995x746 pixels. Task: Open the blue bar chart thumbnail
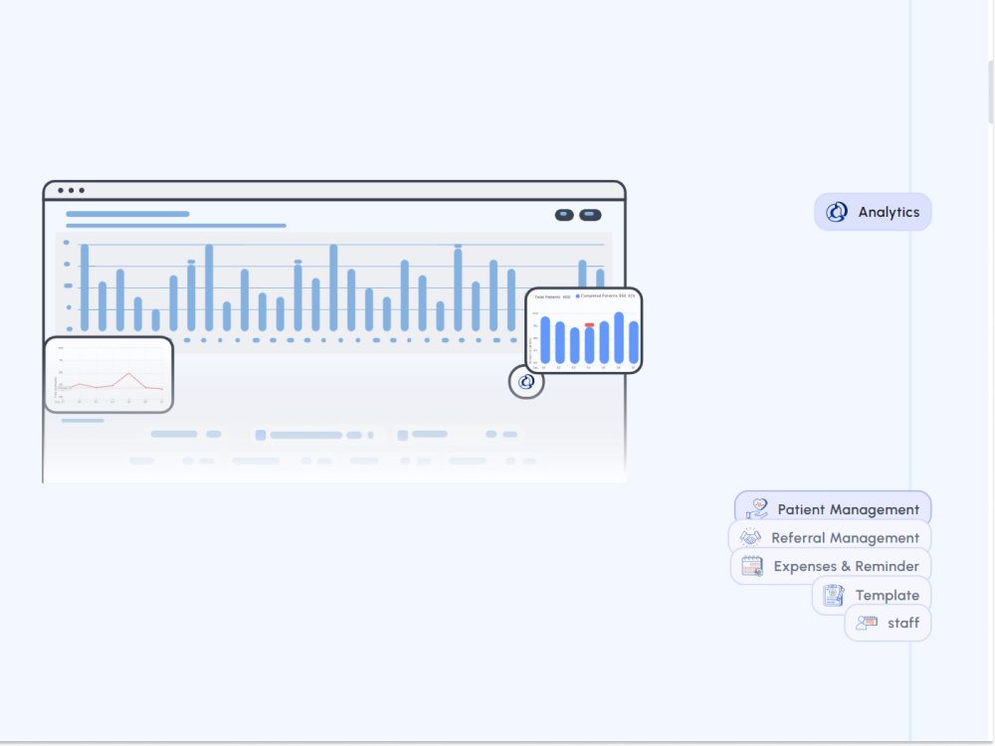coord(584,330)
